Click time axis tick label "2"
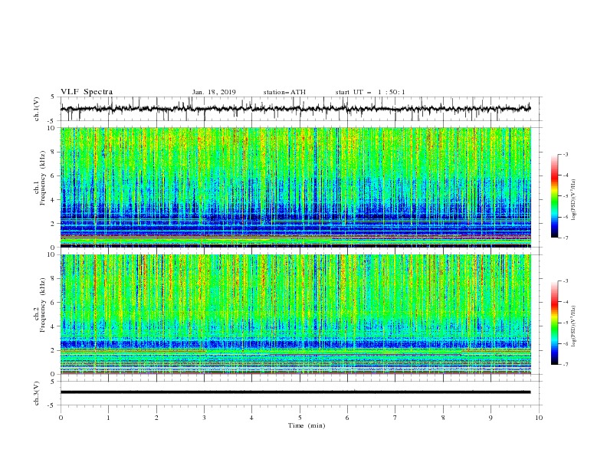 [156, 418]
